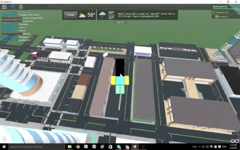Image resolution: width=240 pixels, height=150 pixels.
Task: Click the VR infinity icon at bottom-right
Action: 235,141
